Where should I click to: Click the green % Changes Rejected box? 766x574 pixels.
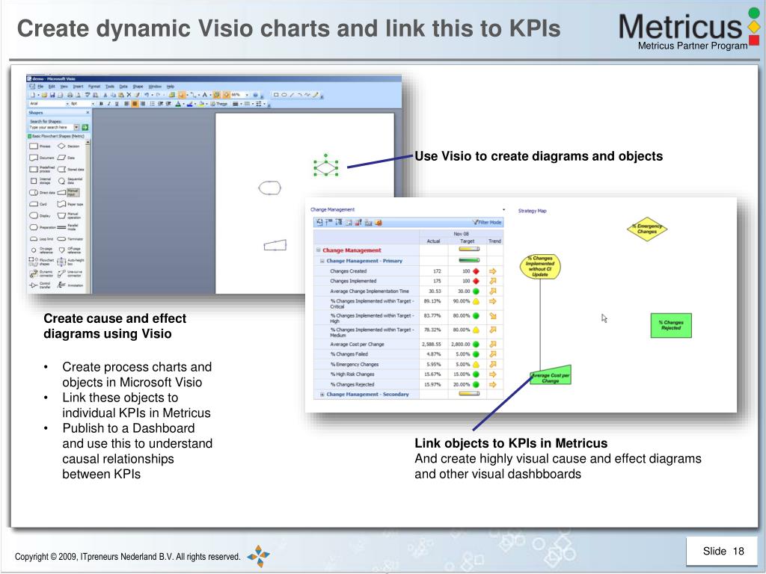pos(671,326)
